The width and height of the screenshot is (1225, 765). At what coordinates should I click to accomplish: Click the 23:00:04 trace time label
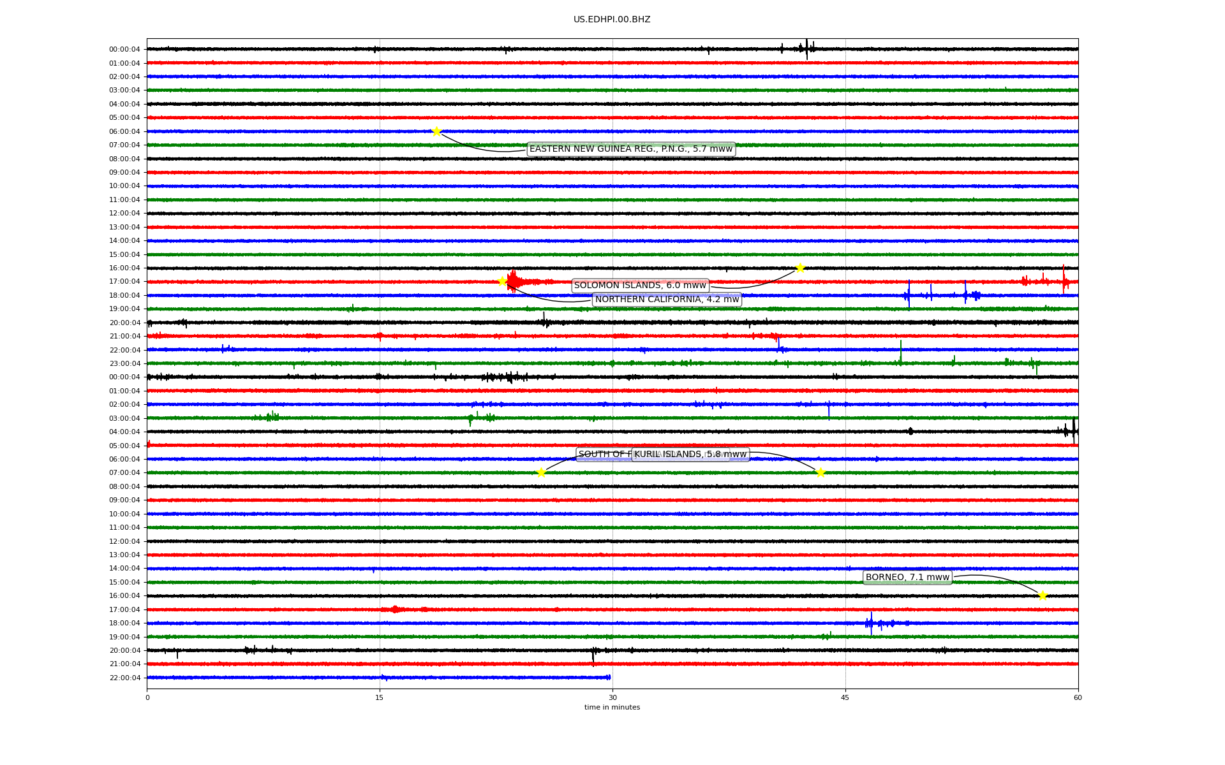tap(124, 363)
